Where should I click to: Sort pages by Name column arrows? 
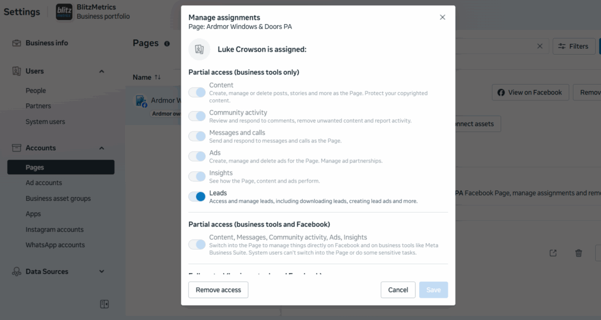157,78
